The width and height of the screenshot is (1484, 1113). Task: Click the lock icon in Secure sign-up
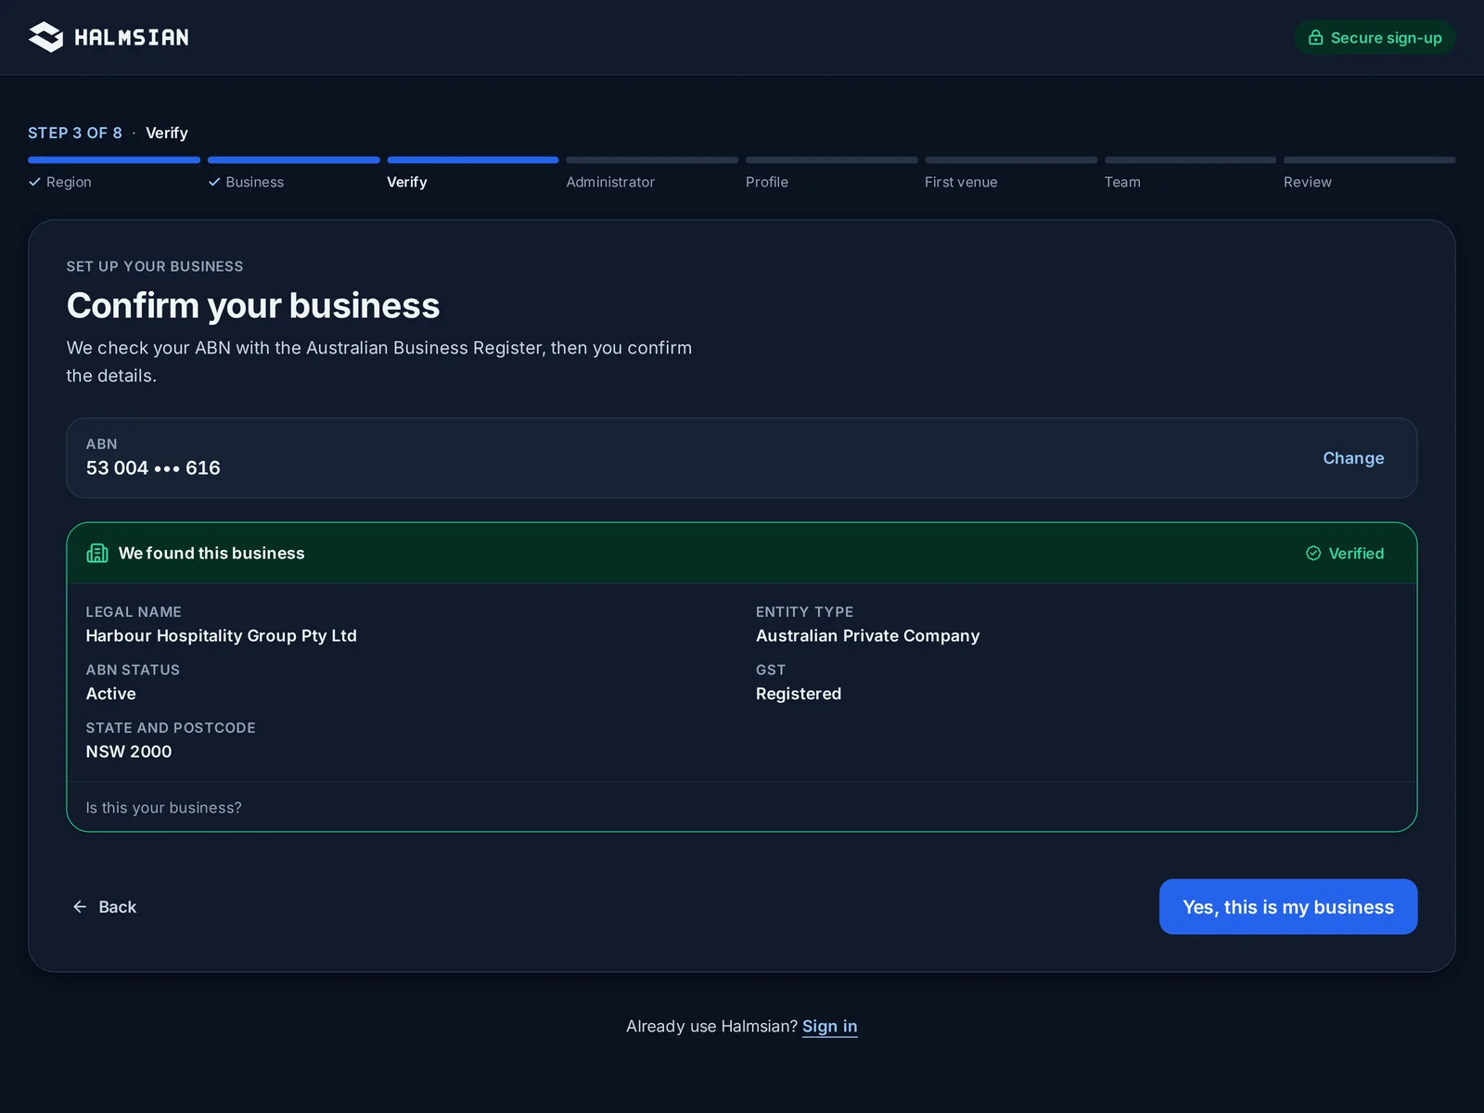point(1315,37)
